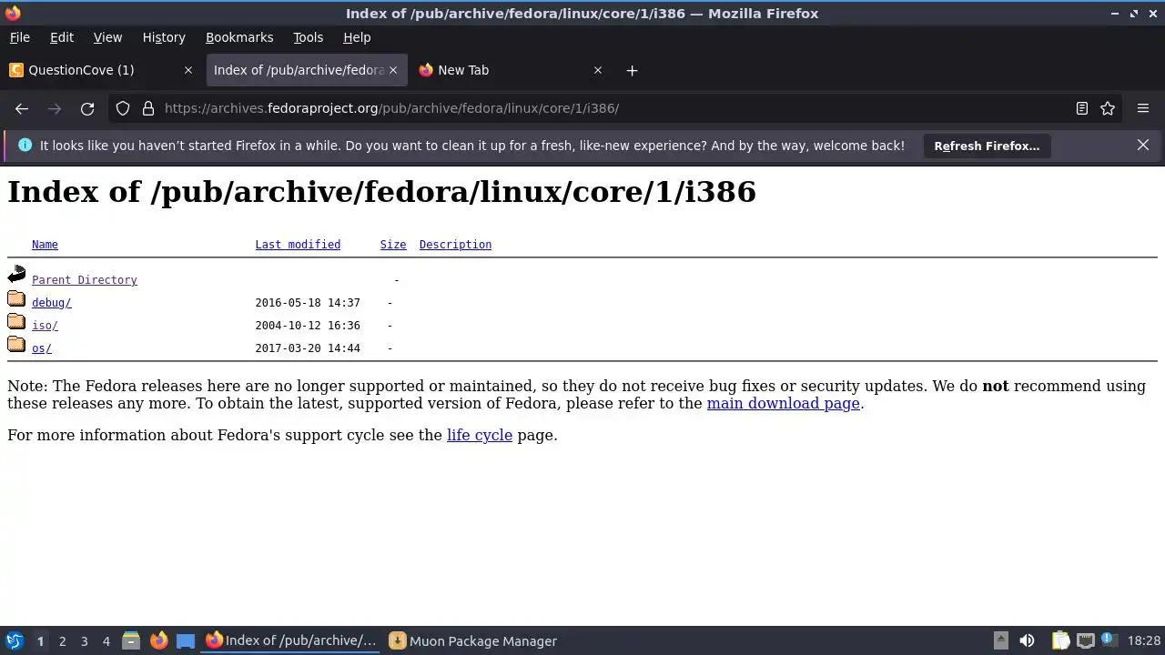Sort listing by Last modified

[298, 245]
